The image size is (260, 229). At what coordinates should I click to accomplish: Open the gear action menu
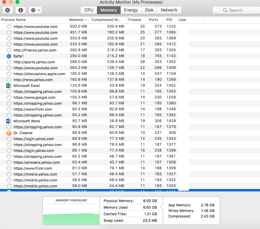(x=35, y=10)
